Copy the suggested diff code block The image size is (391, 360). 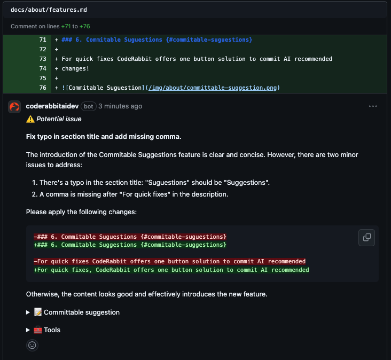click(366, 237)
